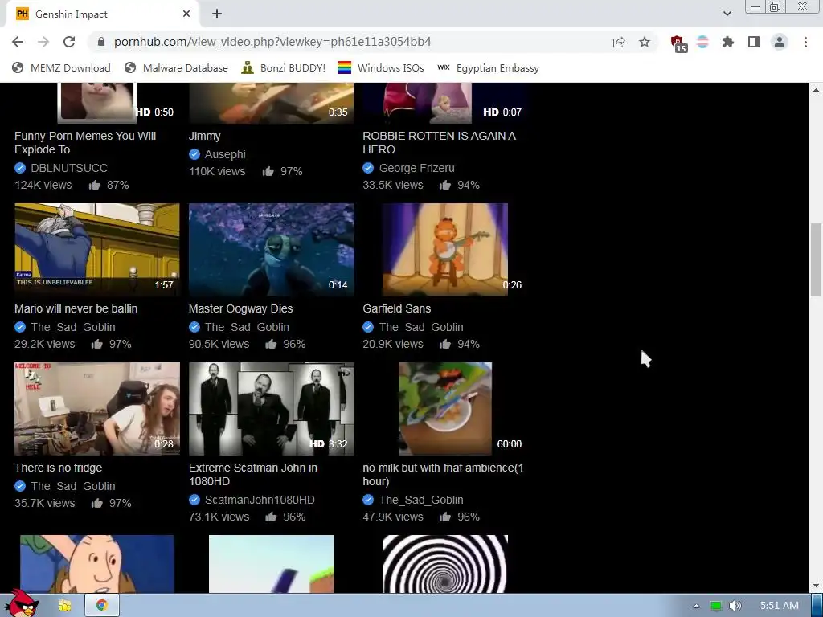Click ROBBIE ROTTEN IS AGAIN A HERO title
Viewport: 823px width, 617px height.
(x=440, y=143)
